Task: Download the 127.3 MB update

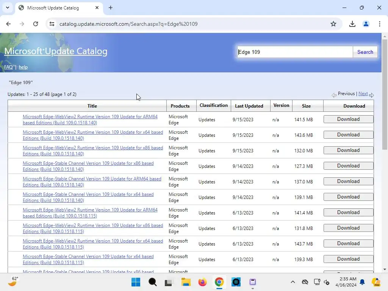Action: (x=349, y=166)
